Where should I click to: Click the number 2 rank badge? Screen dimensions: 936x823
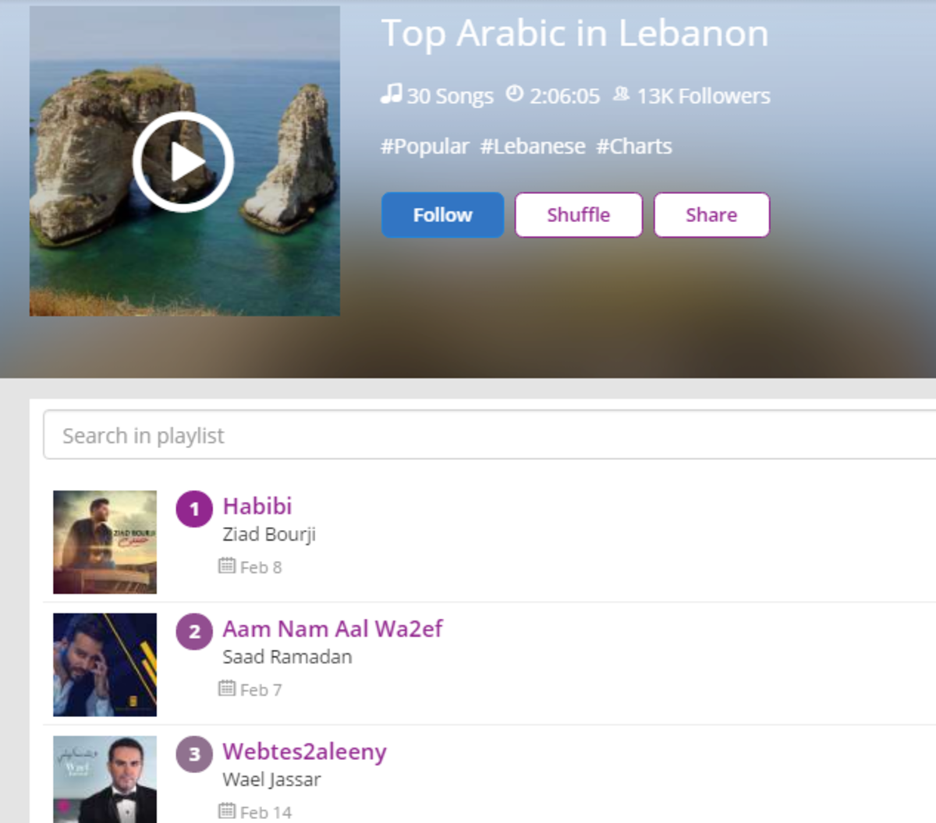[194, 631]
